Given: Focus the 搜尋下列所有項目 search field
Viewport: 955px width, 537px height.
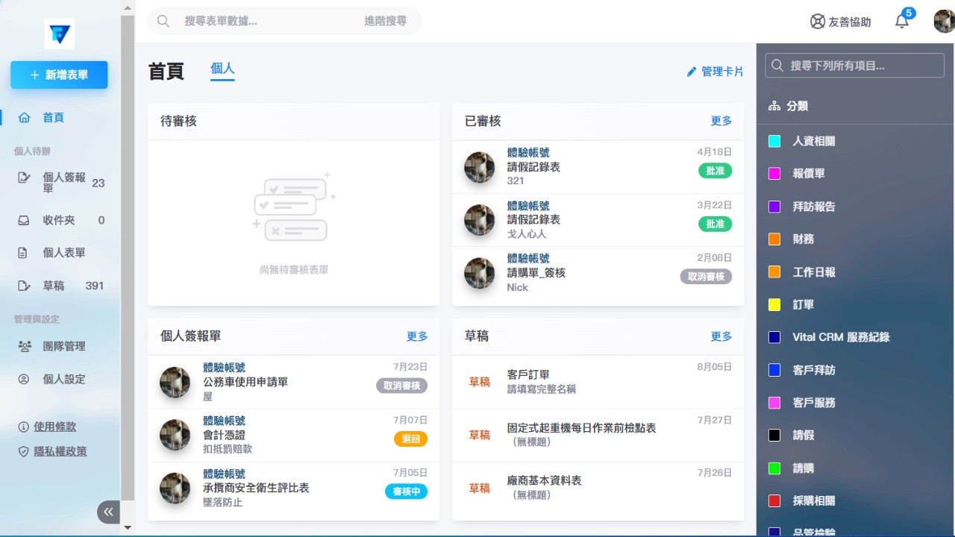Looking at the screenshot, I should tap(855, 66).
